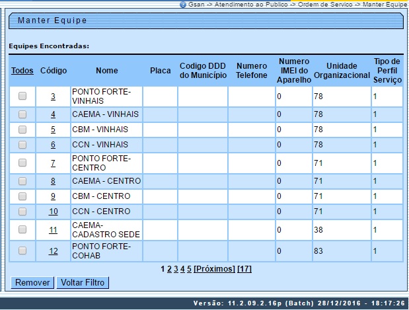Jump to last page [17]

click(x=244, y=269)
